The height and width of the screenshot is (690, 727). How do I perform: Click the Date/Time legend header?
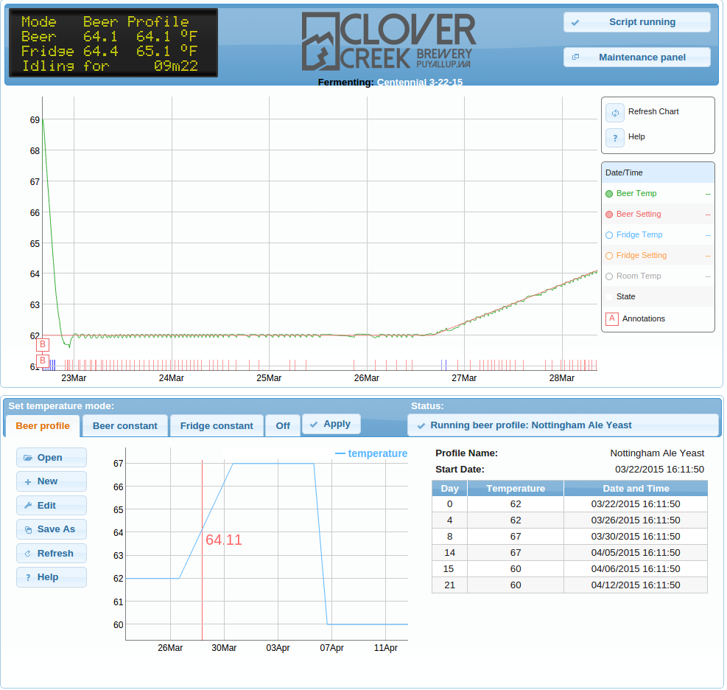coord(658,172)
